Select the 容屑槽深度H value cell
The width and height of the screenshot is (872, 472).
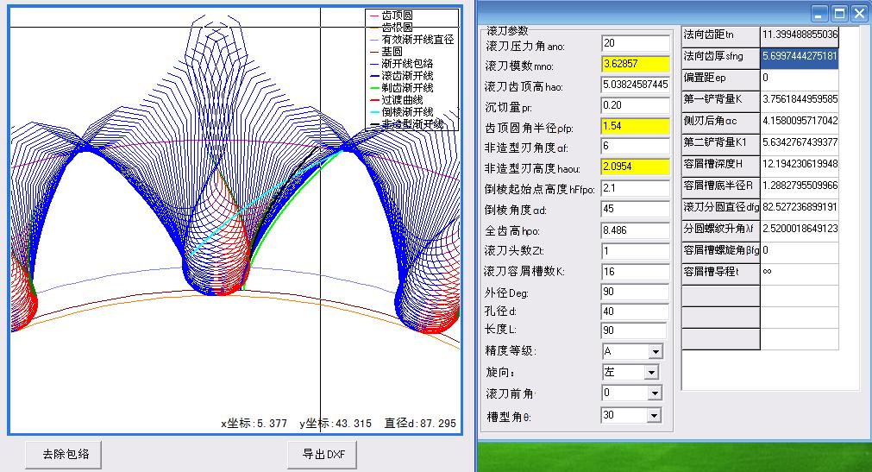pyautogui.click(x=800, y=165)
